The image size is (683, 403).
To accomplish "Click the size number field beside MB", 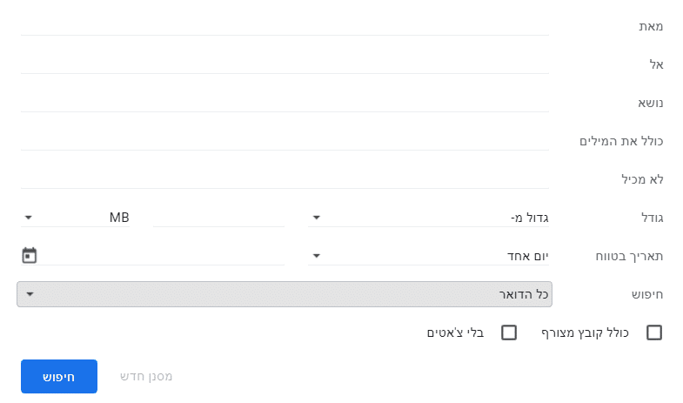I will click(x=218, y=218).
